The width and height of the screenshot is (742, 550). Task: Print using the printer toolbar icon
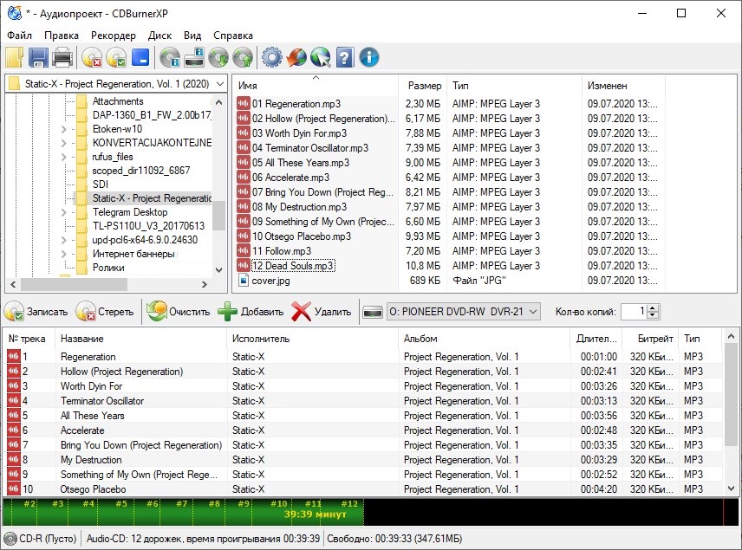click(62, 58)
